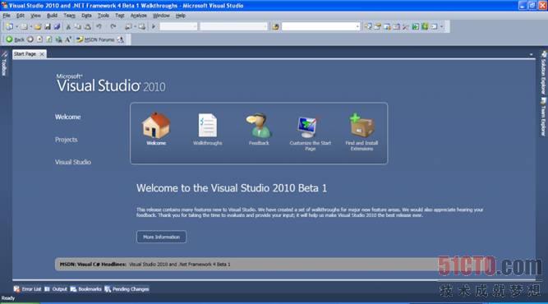Click the Font Size A icon
This screenshot has width=548, height=304.
tap(68, 39)
